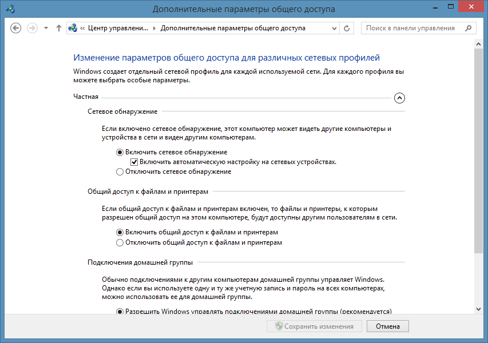488x343 pixels.
Task: Close the window with the red X
Action: (471, 7)
